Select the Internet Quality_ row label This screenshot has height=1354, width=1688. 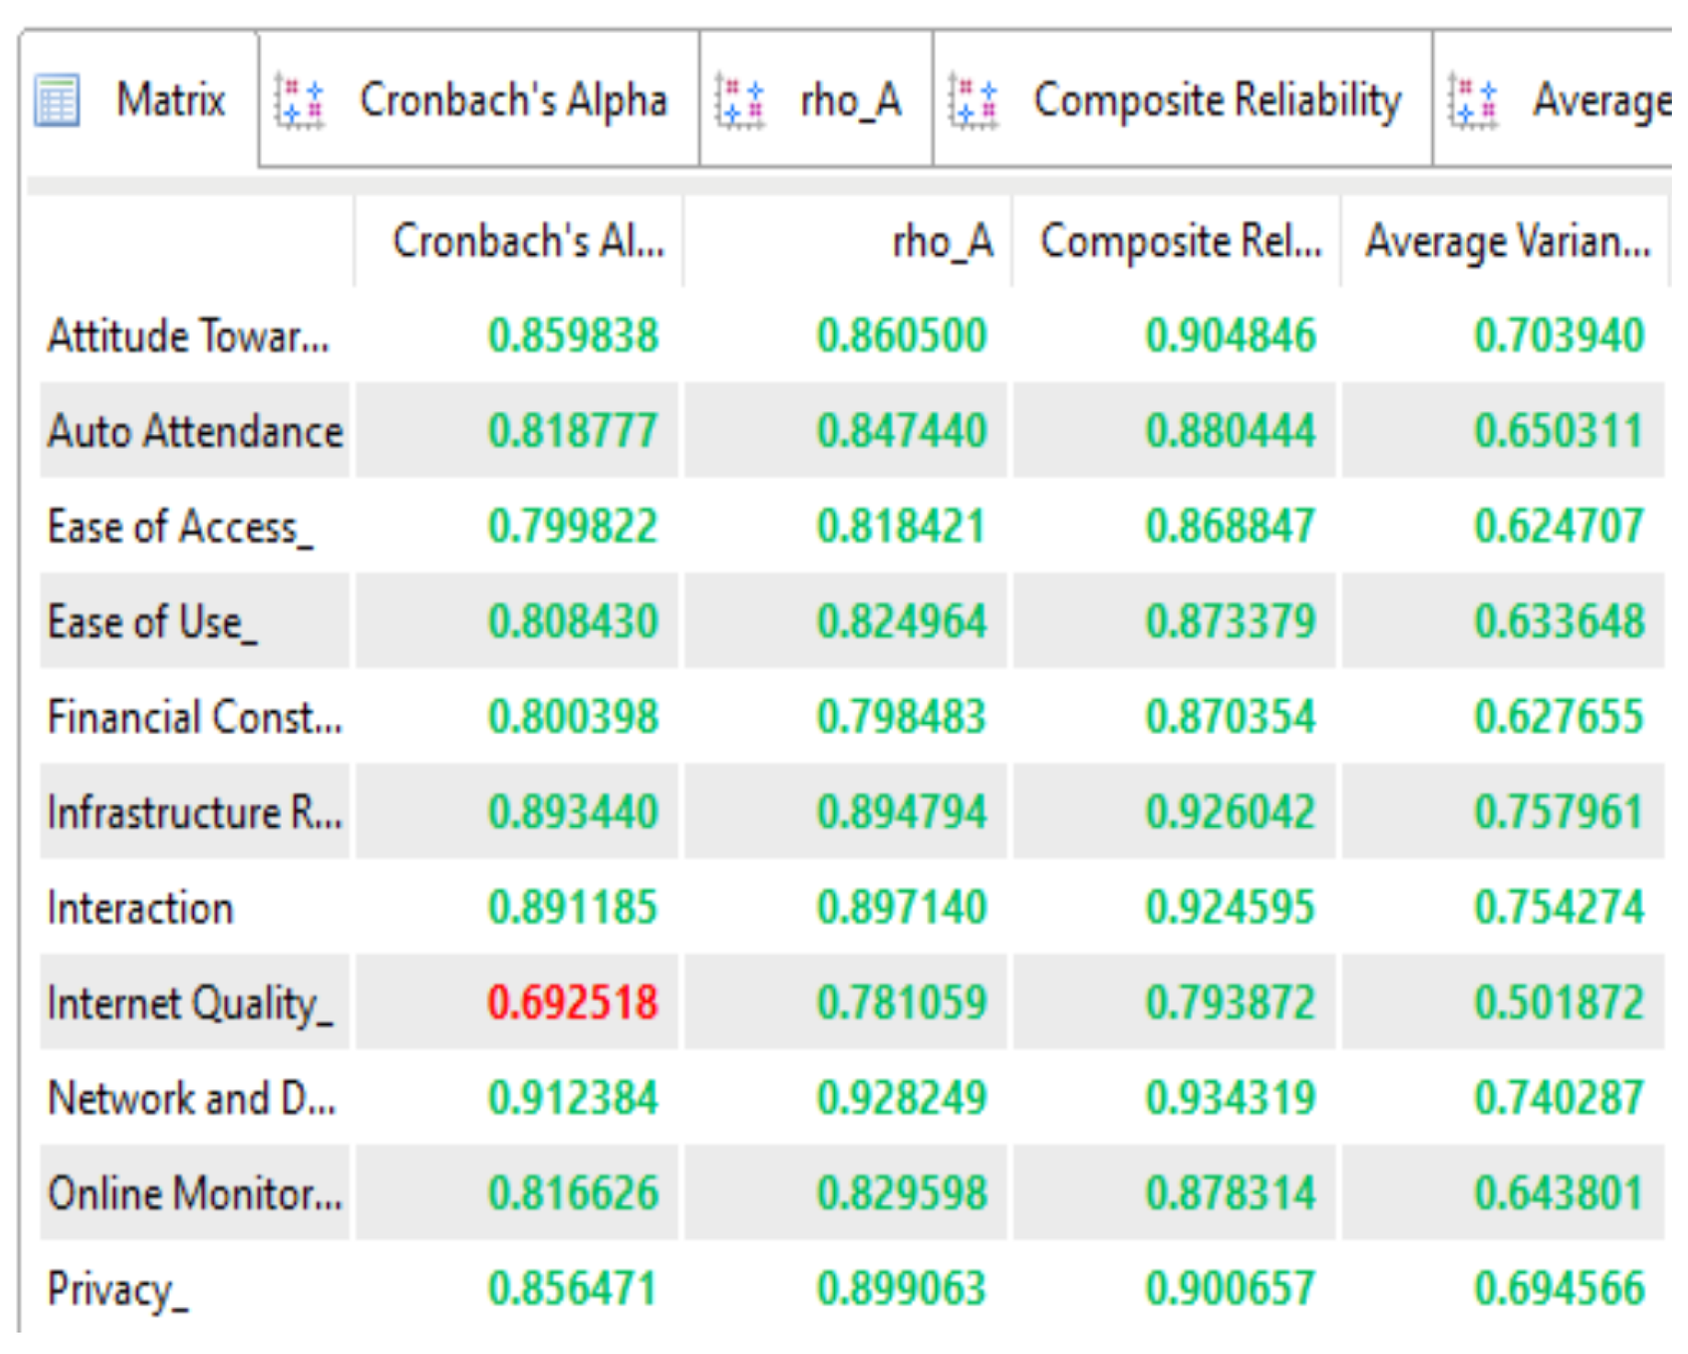[190, 1004]
